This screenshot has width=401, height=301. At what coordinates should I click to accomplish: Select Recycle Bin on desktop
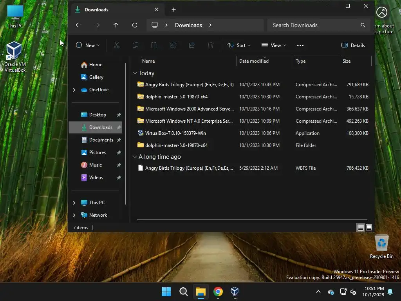coord(381,247)
